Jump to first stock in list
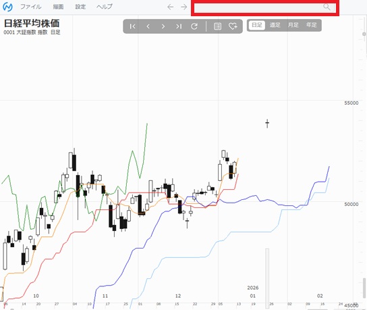This screenshot has height=310, width=367. (132, 26)
